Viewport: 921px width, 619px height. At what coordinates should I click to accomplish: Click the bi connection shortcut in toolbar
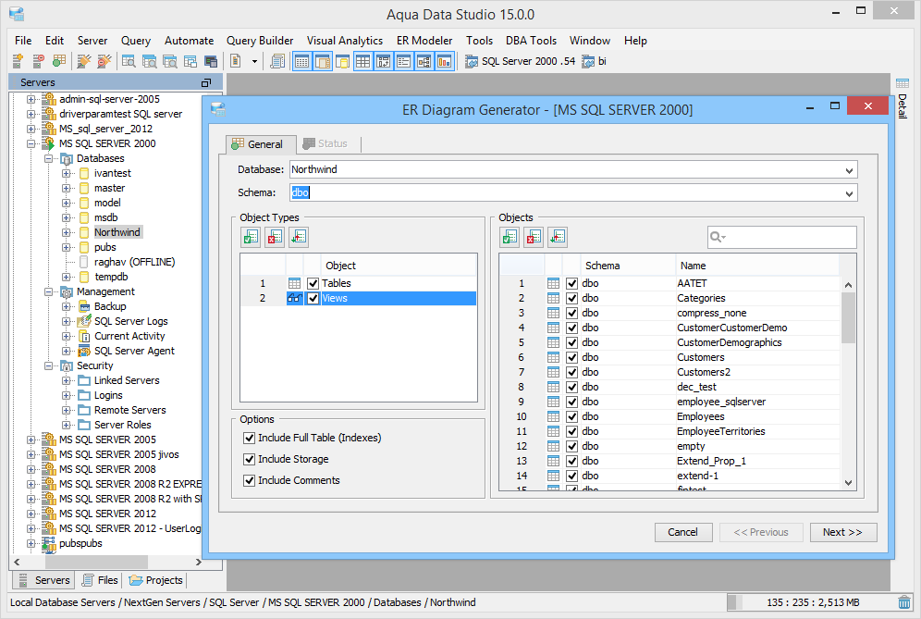[594, 61]
